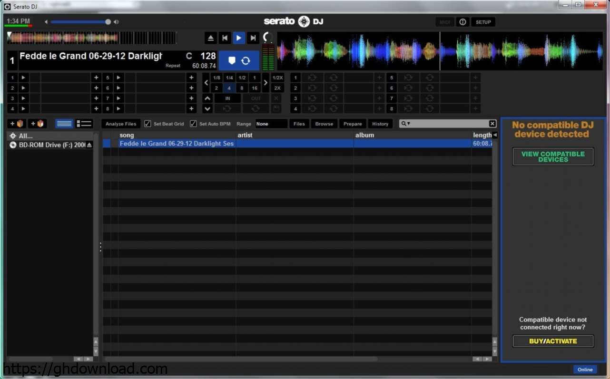Click VIEW COMPATIBLE DEVICES button
The image size is (610, 379).
553,156
